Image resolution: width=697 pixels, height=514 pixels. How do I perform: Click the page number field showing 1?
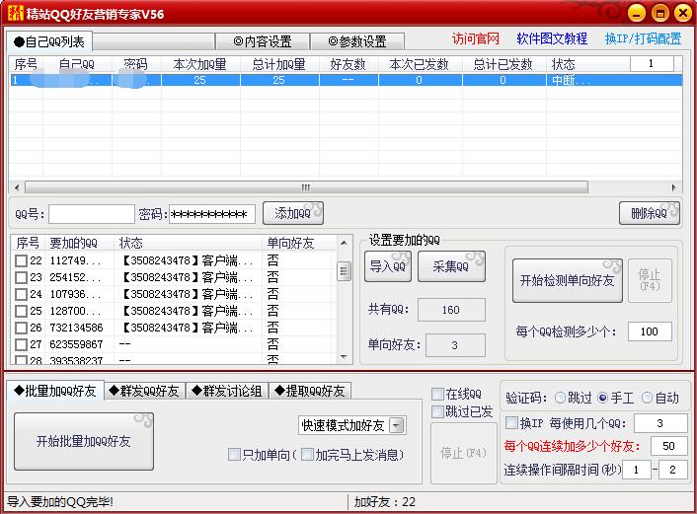tap(652, 63)
